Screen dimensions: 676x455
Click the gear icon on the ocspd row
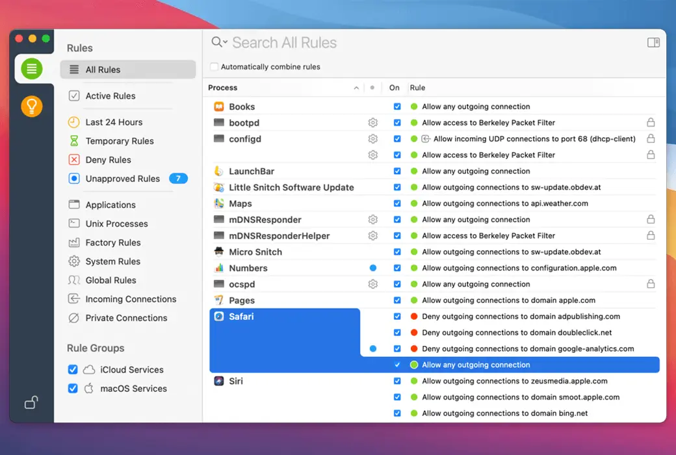[373, 284]
